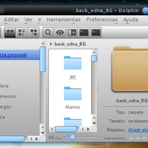The width and height of the screenshot is (148, 148).
Task: Select the air folder
Action: (x=73, y=67)
